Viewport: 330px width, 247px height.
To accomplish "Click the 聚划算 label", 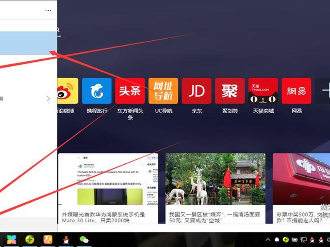I will coord(230,111).
